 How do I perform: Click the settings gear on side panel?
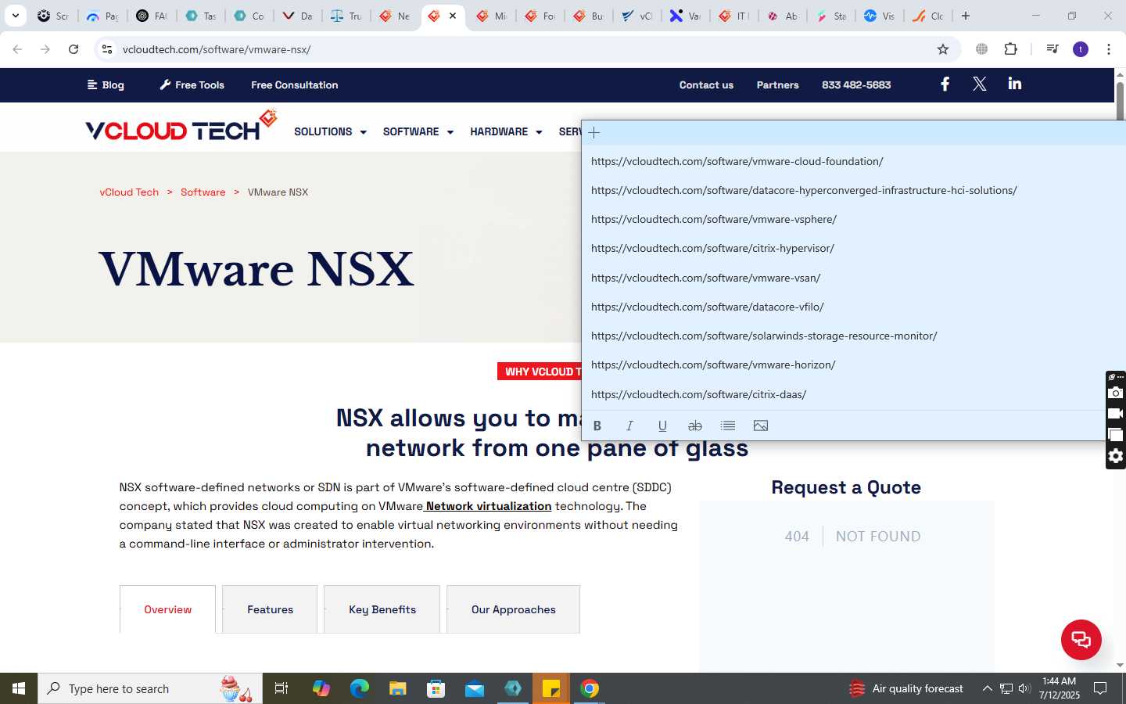coord(1116,455)
